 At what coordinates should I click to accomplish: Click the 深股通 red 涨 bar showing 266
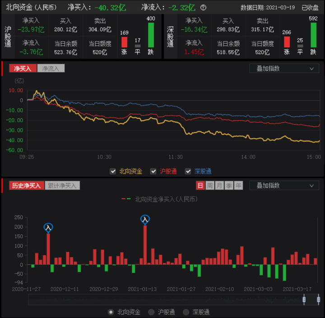[x=287, y=42]
